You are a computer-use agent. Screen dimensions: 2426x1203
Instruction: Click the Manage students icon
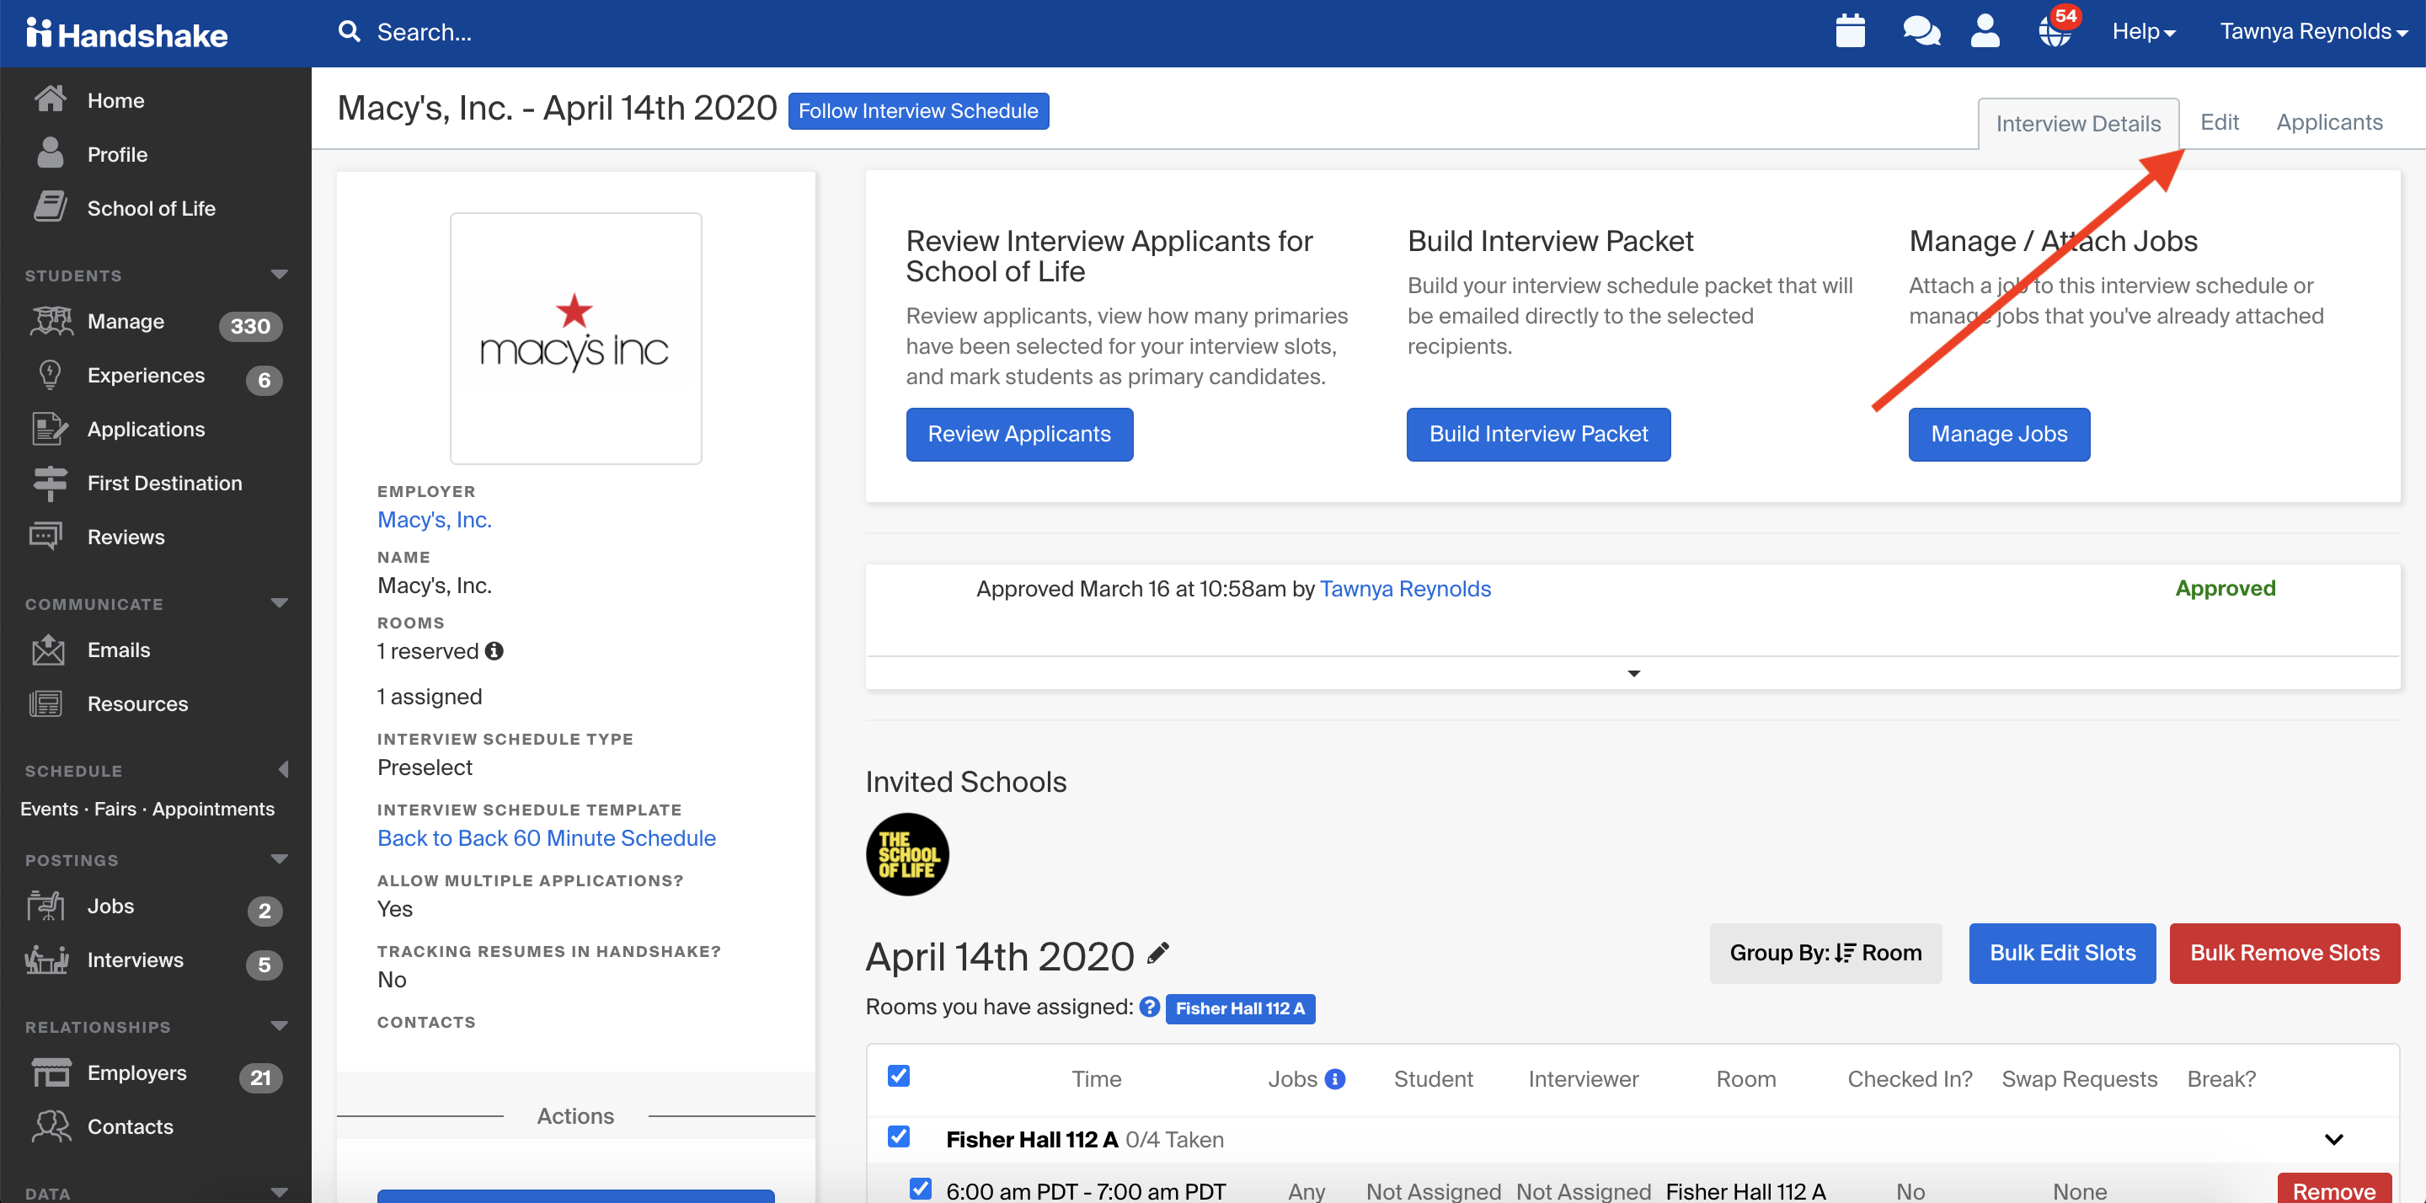pos(50,321)
